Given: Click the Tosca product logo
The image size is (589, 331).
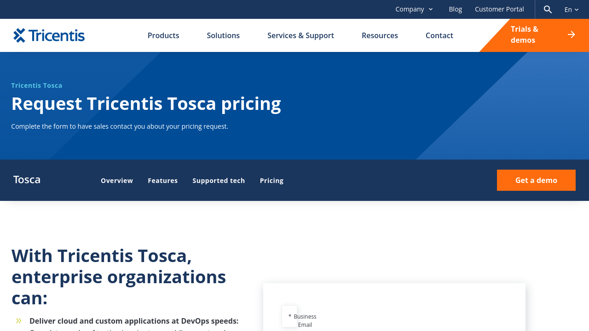Looking at the screenshot, I should [x=27, y=180].
